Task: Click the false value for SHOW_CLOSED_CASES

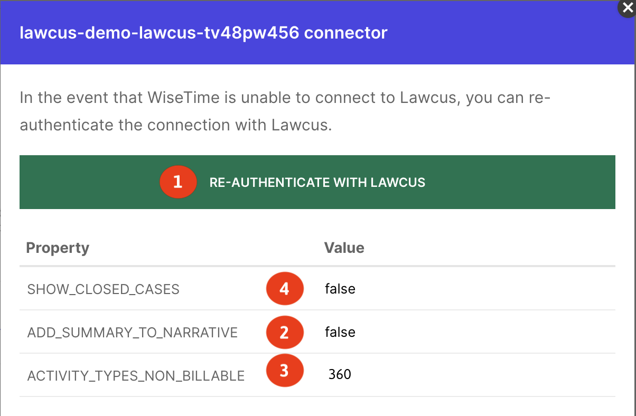Action: pyautogui.click(x=340, y=289)
